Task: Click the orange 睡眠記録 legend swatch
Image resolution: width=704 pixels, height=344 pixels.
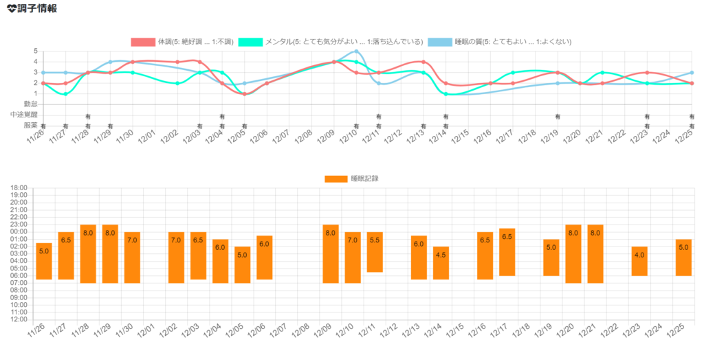Action: pyautogui.click(x=335, y=179)
